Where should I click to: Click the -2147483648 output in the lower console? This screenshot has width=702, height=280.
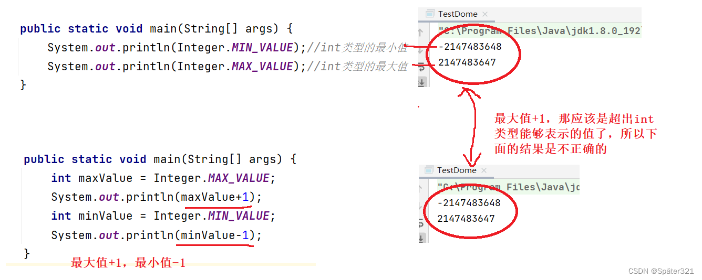click(469, 203)
